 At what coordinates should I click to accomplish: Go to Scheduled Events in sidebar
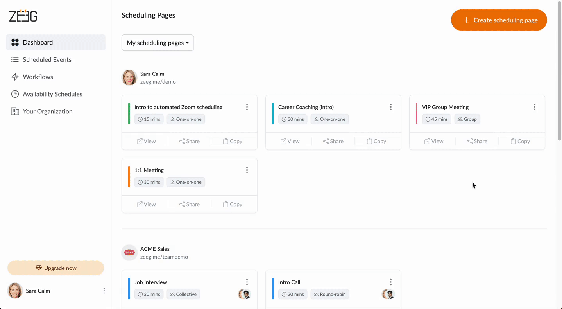click(47, 60)
